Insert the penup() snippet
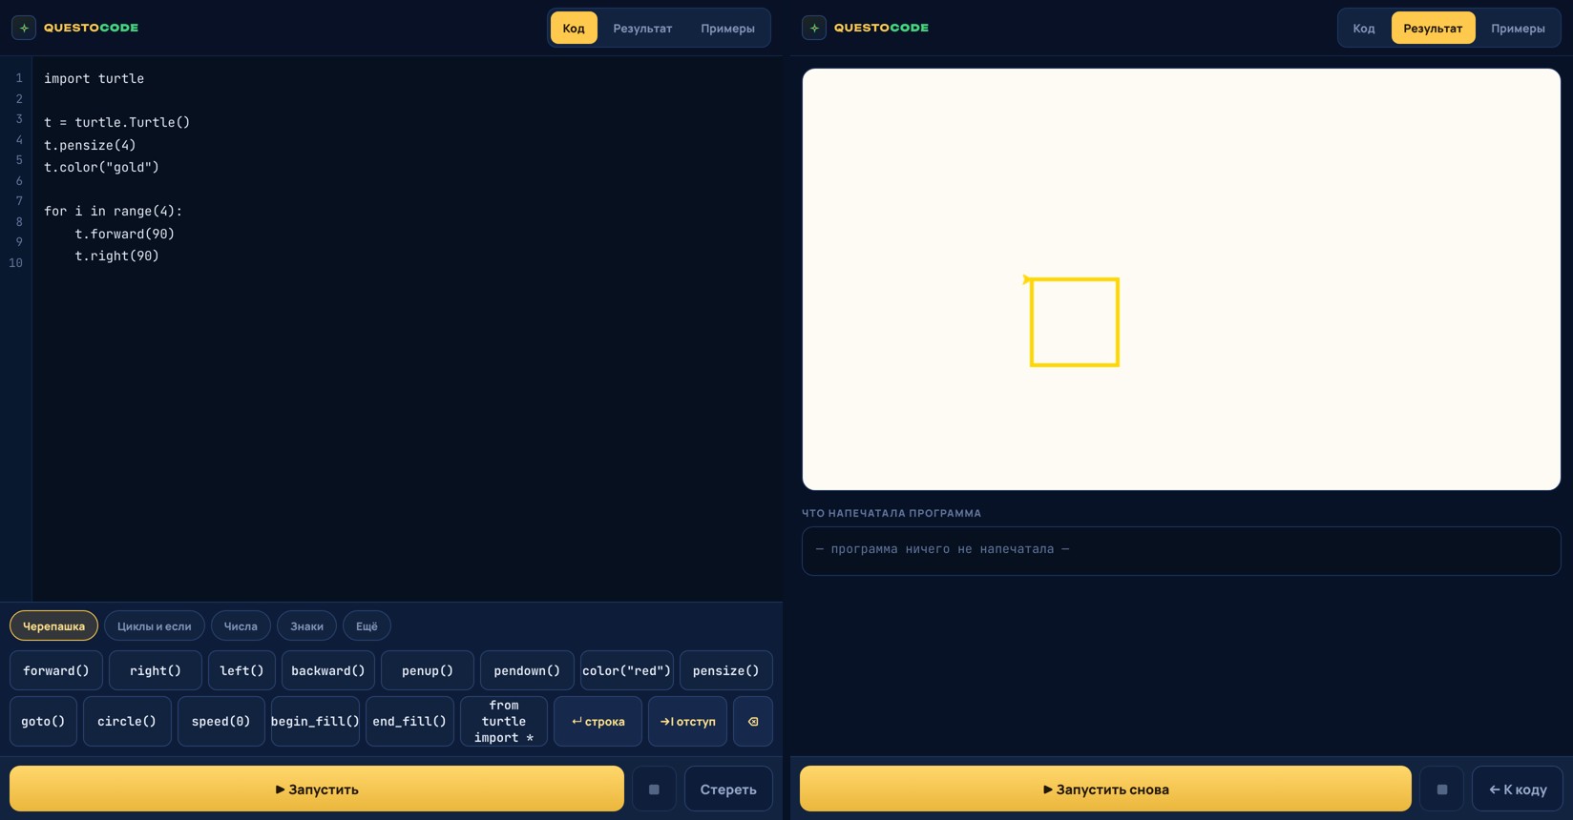Viewport: 1573px width, 820px height. [428, 670]
